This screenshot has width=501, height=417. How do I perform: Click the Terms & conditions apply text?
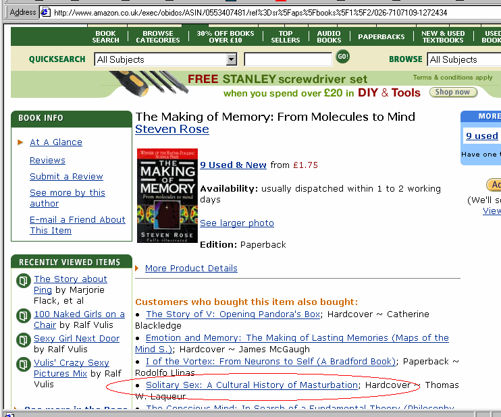[x=452, y=78]
